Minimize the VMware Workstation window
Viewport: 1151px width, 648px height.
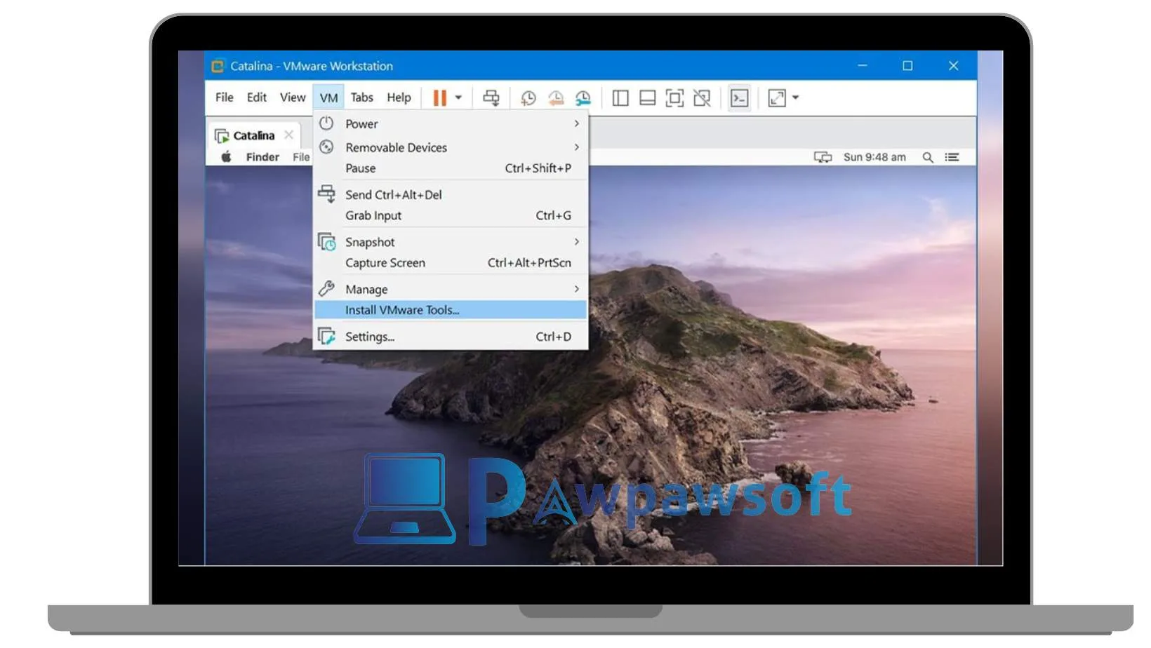click(x=863, y=65)
